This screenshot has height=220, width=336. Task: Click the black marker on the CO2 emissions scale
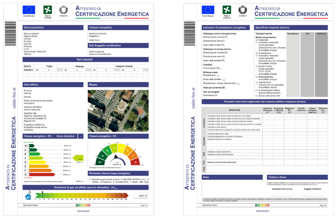tap(42, 195)
